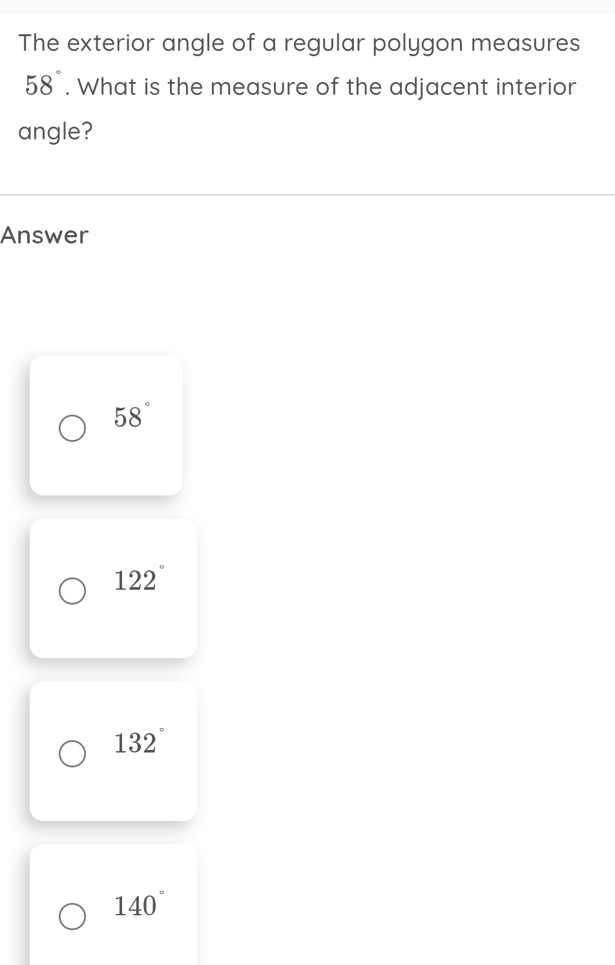Click the 58° value in the question
This screenshot has height=965, width=615.
tap(44, 84)
